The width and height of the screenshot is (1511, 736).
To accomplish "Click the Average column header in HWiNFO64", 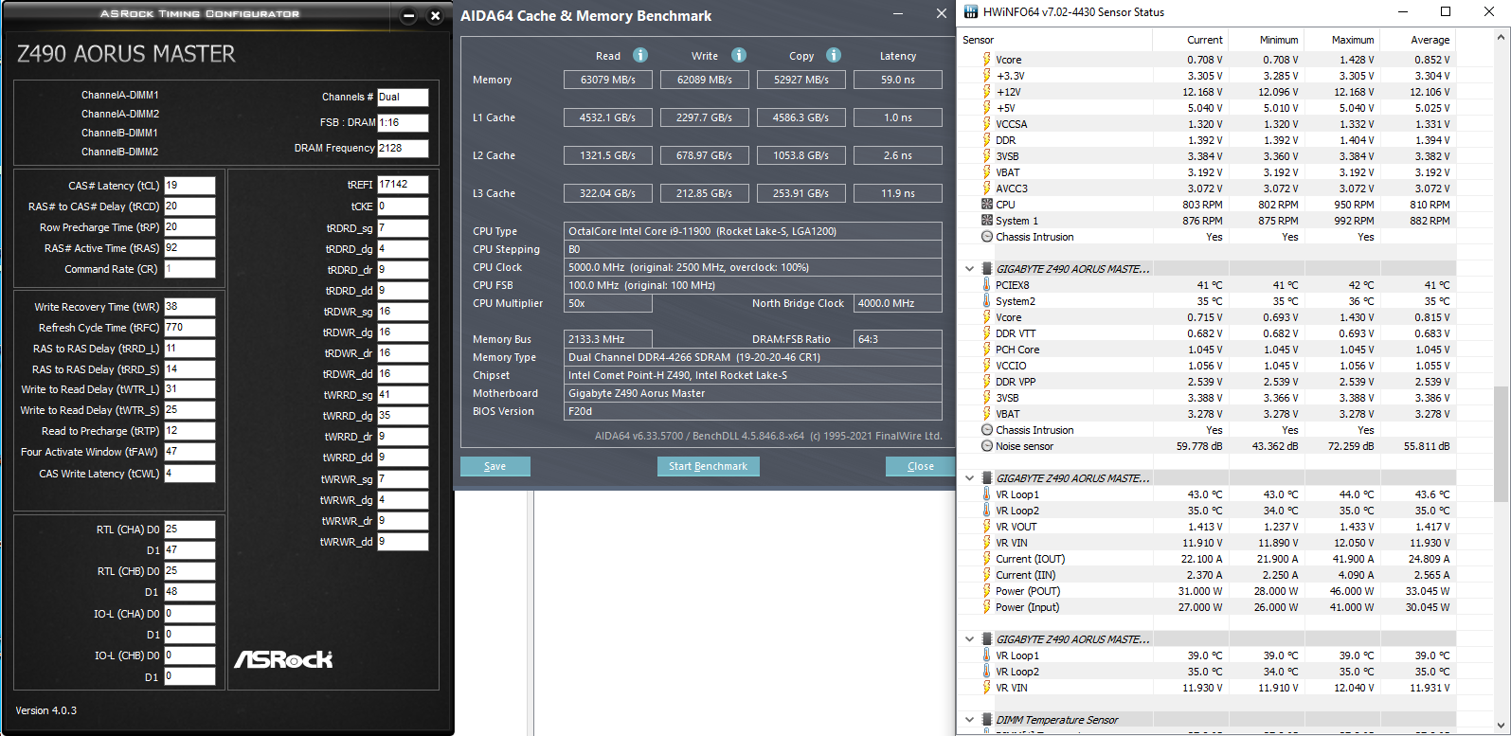I will [1417, 40].
